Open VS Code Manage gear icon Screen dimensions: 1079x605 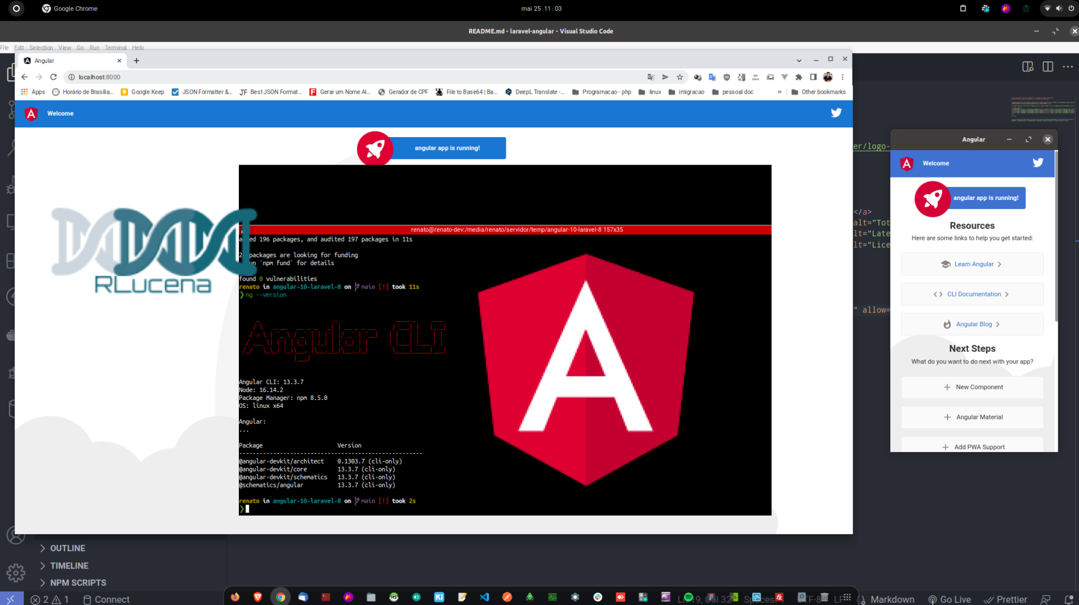(16, 572)
